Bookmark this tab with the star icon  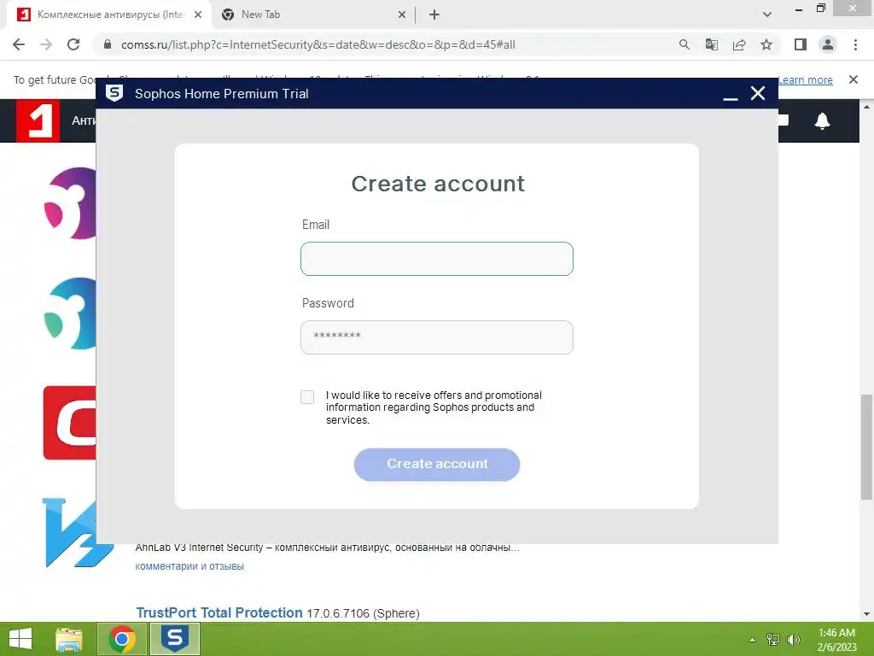point(766,44)
